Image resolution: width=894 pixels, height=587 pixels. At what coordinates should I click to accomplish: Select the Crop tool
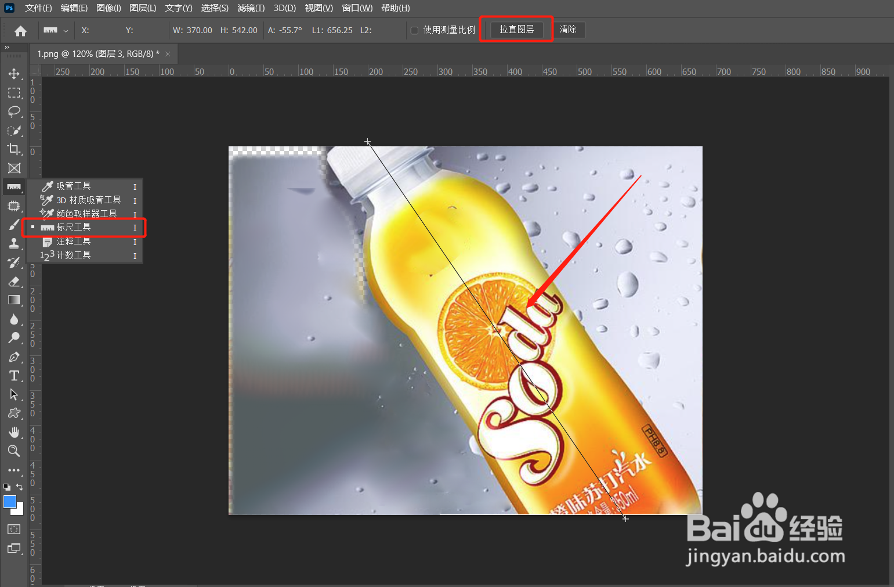[14, 149]
